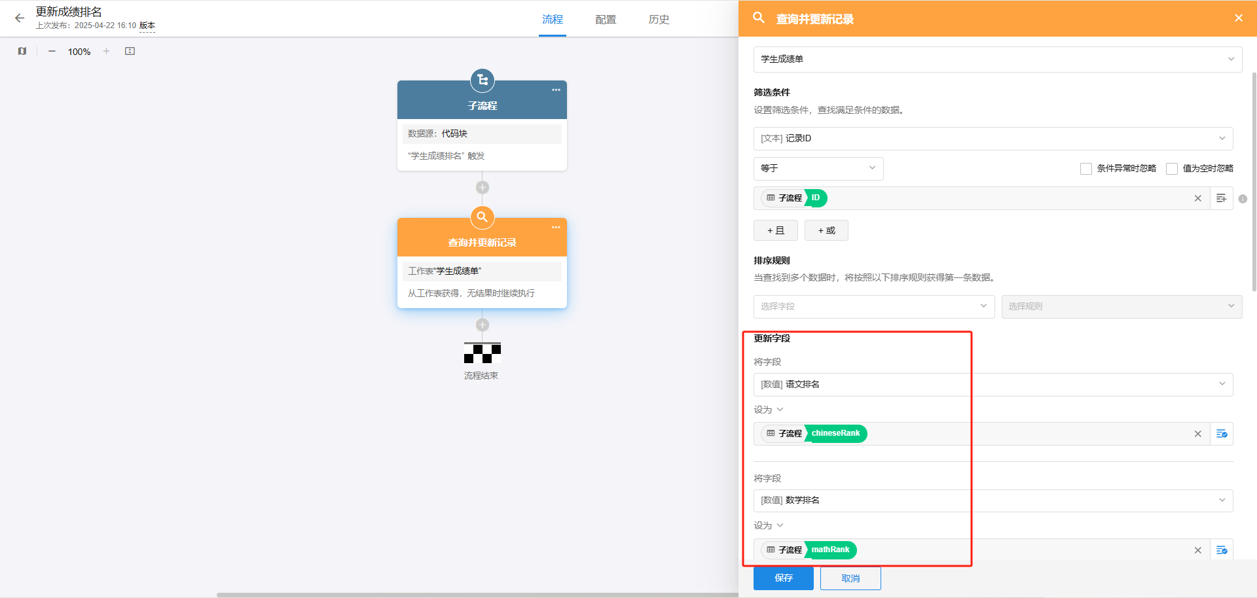Image resolution: width=1257 pixels, height=598 pixels.
Task: Click the 子流程 chineseRank value tag
Action: click(814, 433)
